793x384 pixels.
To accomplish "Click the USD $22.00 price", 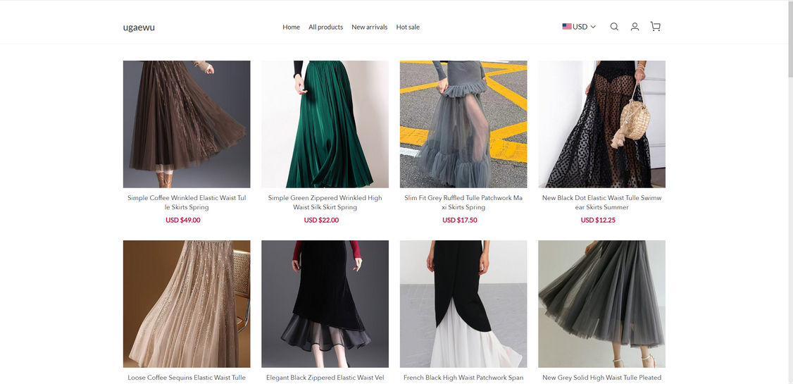I will pyautogui.click(x=321, y=220).
